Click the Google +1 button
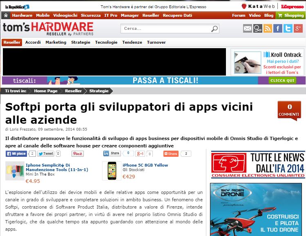 140,154
